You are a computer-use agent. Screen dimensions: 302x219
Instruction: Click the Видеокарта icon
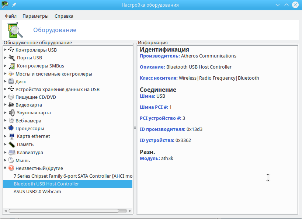(11, 105)
